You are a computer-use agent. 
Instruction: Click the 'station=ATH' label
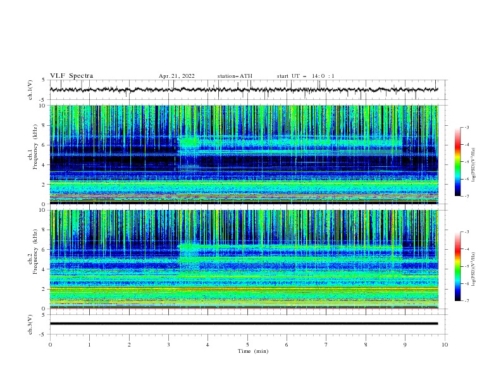tap(235, 76)
